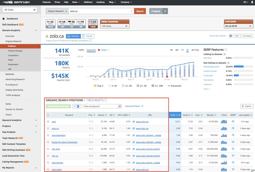The height and width of the screenshot is (172, 255).
Task: Switch chart to the Traffic tab
Action: 81,50
